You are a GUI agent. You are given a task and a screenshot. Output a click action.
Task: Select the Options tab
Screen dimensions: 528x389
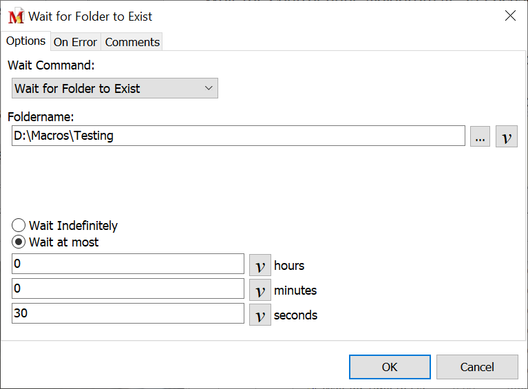pos(25,41)
